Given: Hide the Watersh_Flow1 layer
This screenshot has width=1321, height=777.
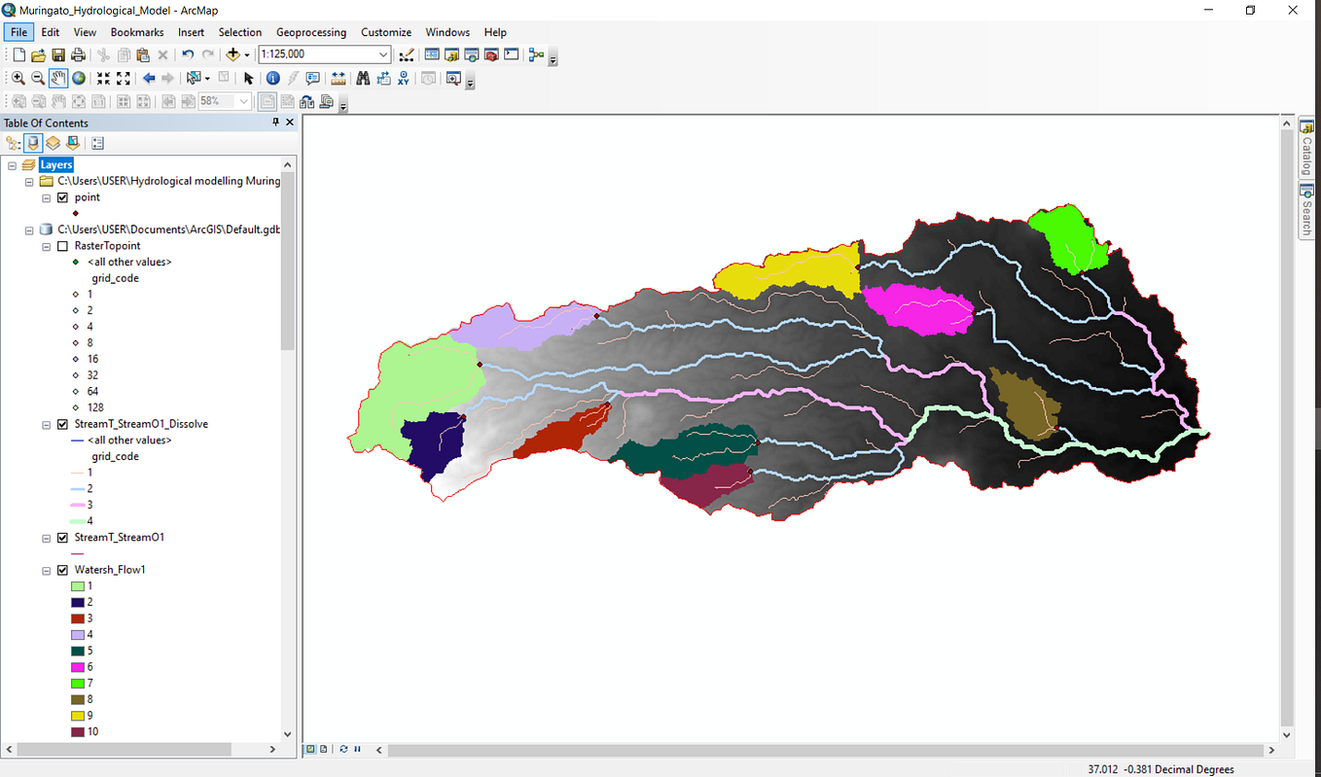Looking at the screenshot, I should pyautogui.click(x=62, y=569).
